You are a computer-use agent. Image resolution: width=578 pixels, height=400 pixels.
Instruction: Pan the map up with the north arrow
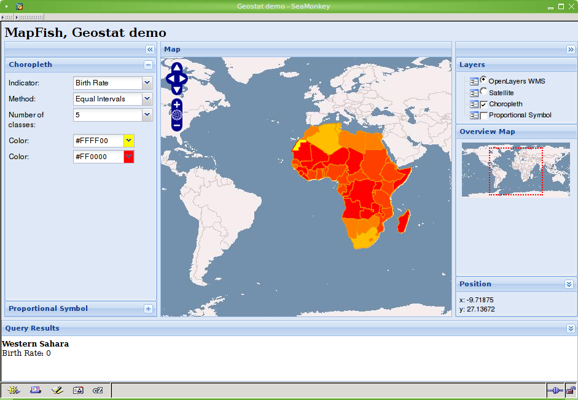click(177, 67)
